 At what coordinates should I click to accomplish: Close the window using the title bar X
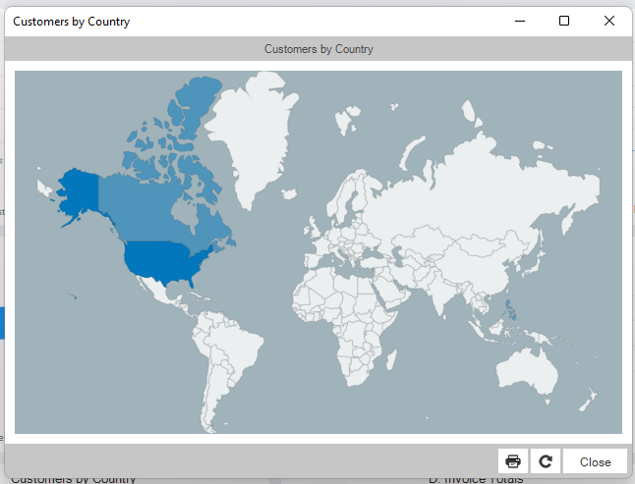pos(609,21)
